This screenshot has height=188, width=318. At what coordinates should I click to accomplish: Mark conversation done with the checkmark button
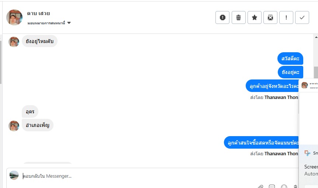pyautogui.click(x=302, y=17)
